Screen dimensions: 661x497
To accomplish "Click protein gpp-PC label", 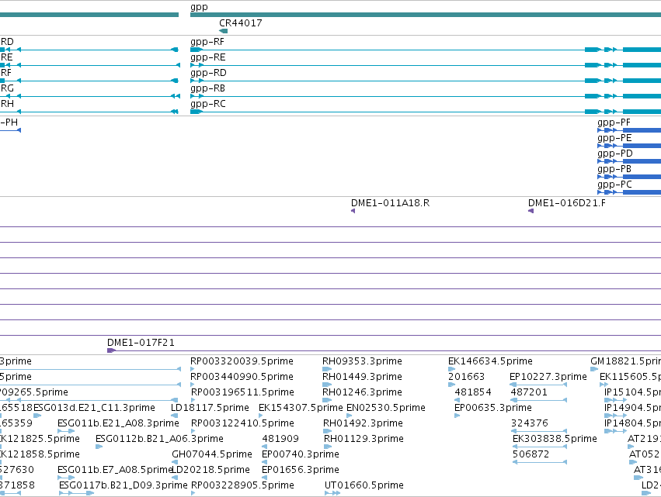I will 614,185.
